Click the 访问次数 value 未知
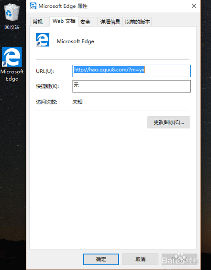 77,102
